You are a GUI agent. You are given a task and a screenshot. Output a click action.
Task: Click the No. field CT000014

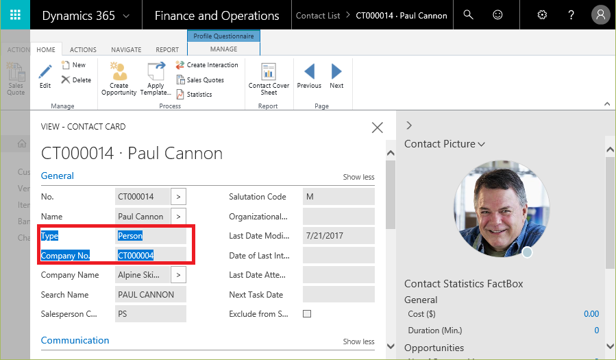(142, 197)
